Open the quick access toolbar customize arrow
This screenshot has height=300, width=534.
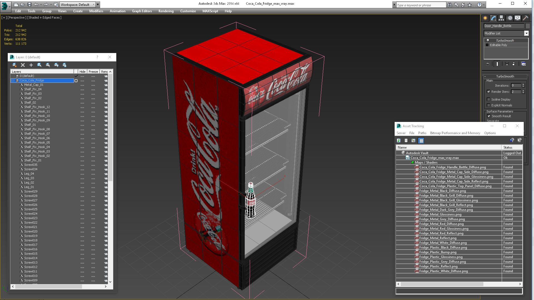(x=98, y=5)
